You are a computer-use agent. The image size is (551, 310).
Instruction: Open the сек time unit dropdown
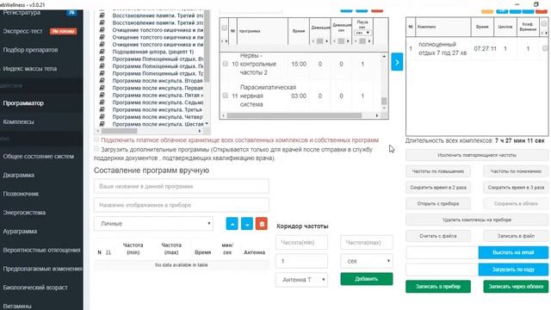[367, 261]
